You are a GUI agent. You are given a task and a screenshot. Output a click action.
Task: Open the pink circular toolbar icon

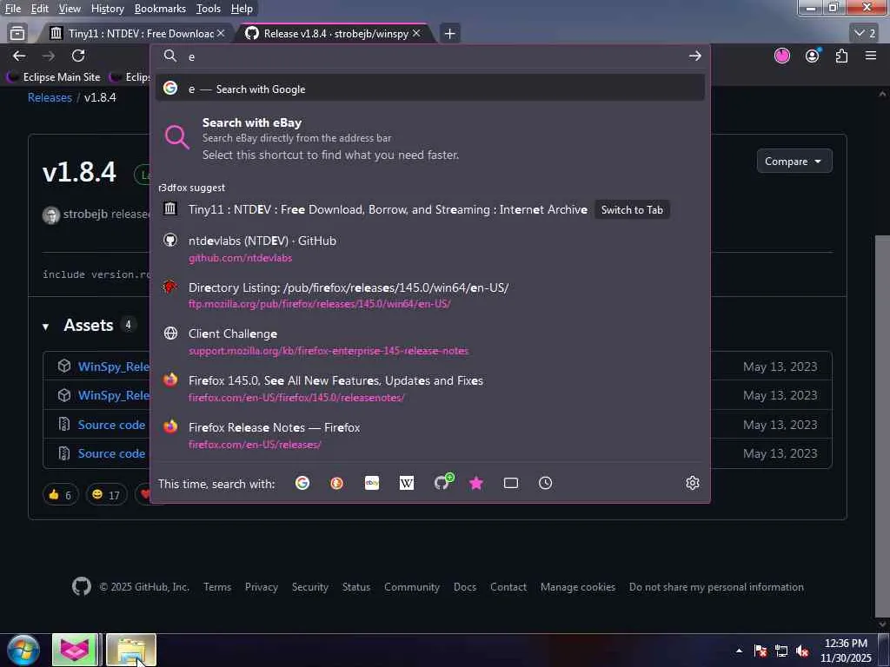[782, 56]
